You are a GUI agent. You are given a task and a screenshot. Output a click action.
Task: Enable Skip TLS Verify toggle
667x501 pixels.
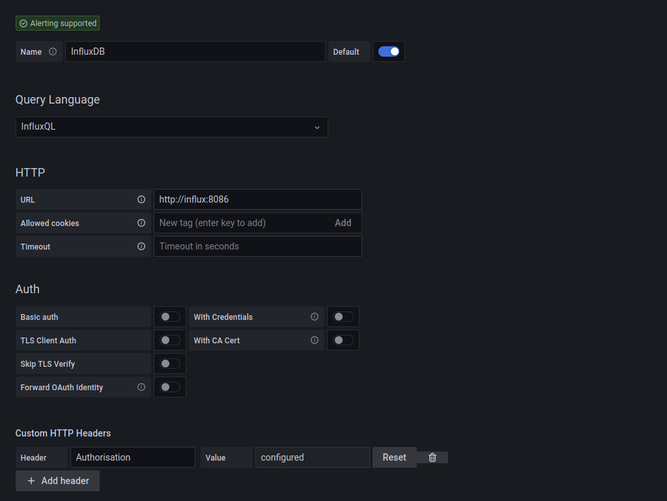[x=170, y=364]
